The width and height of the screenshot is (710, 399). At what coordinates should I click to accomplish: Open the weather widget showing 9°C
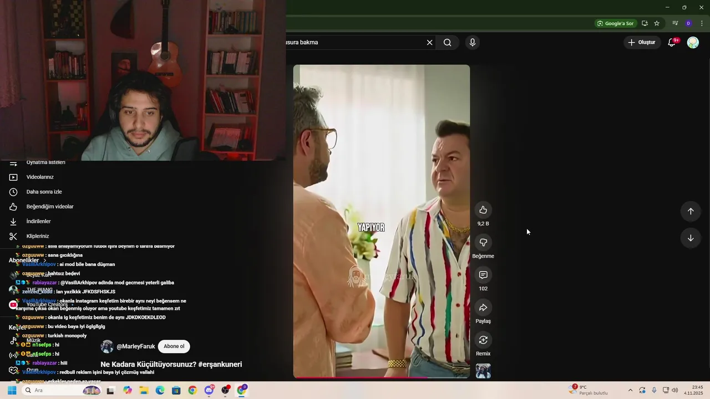click(589, 390)
